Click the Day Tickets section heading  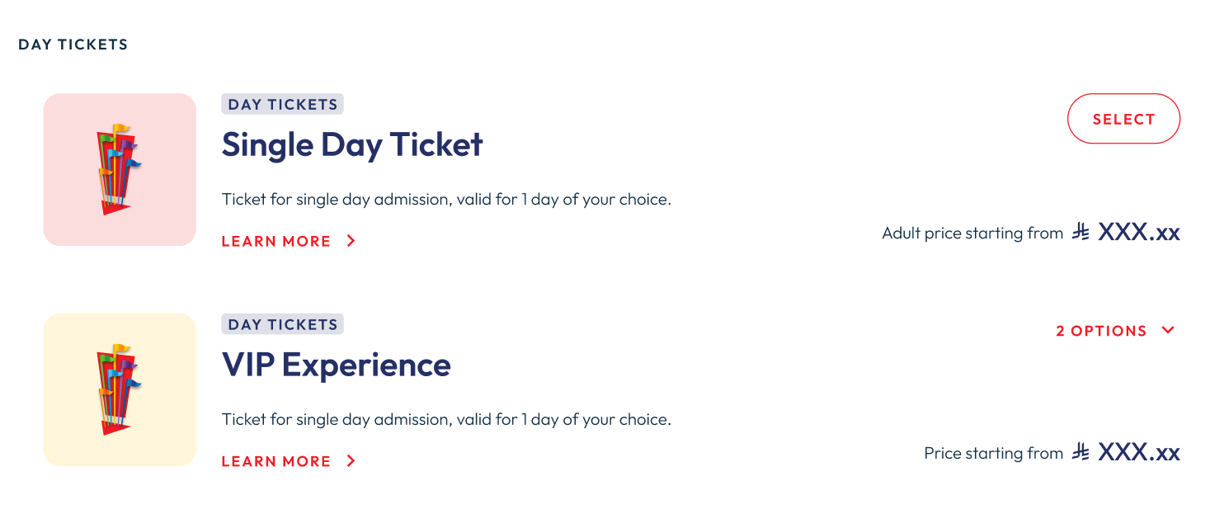(73, 45)
